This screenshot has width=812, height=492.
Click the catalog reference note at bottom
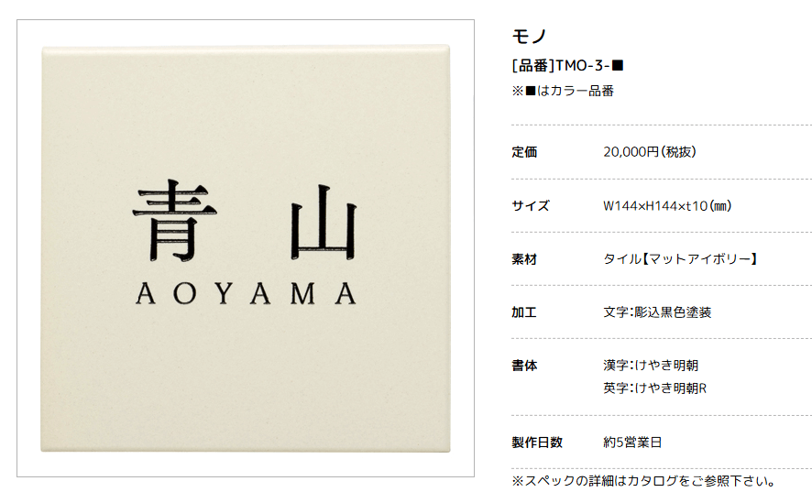pos(643,482)
